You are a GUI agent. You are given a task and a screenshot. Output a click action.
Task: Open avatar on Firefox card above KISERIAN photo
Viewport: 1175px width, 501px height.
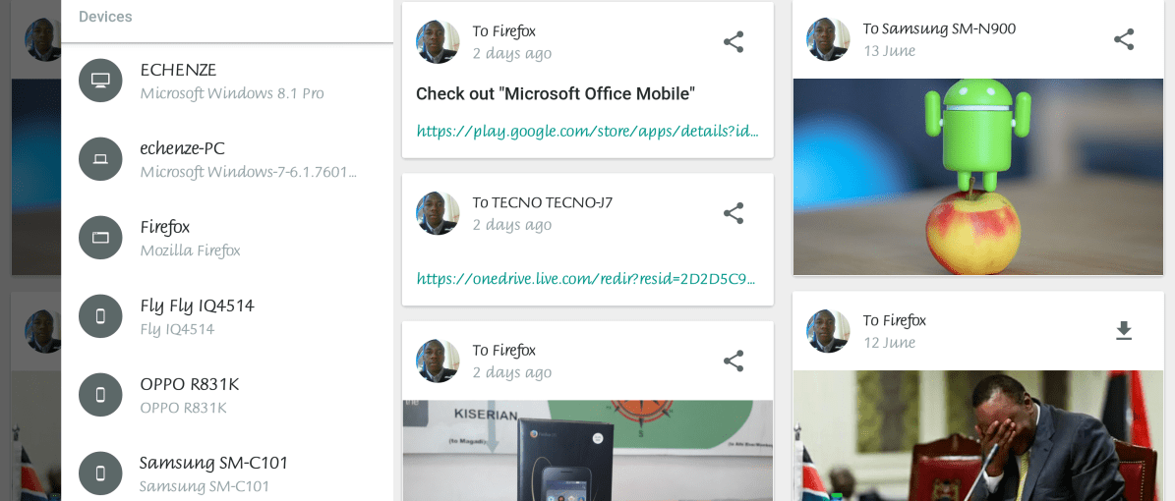coord(438,361)
